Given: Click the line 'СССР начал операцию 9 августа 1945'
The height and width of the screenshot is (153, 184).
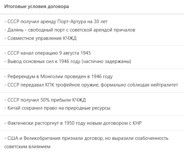Looking at the screenshot, I should click(48, 53).
